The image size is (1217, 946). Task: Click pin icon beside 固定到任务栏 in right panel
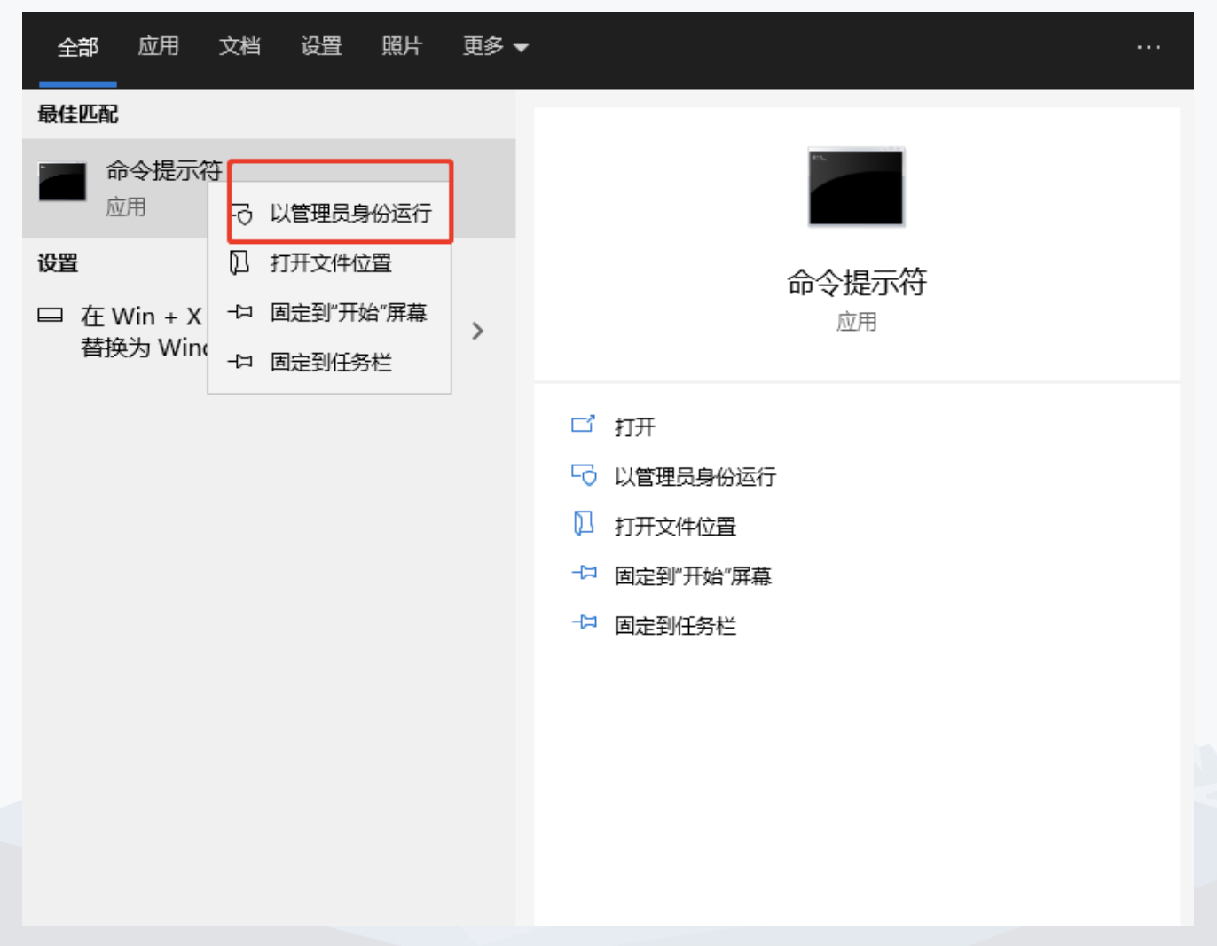click(x=584, y=623)
